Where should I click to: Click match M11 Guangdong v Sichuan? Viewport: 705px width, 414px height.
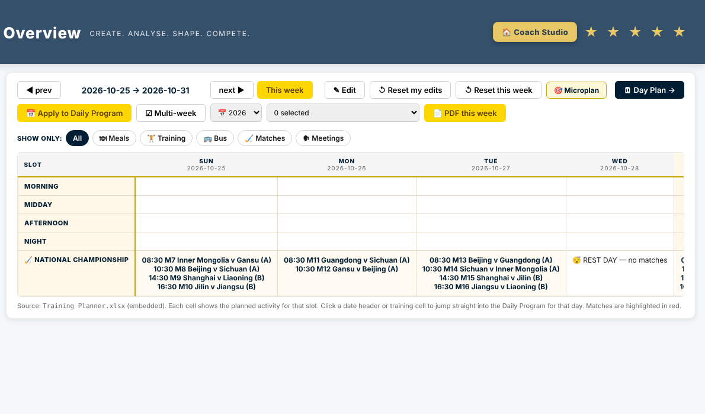point(347,260)
